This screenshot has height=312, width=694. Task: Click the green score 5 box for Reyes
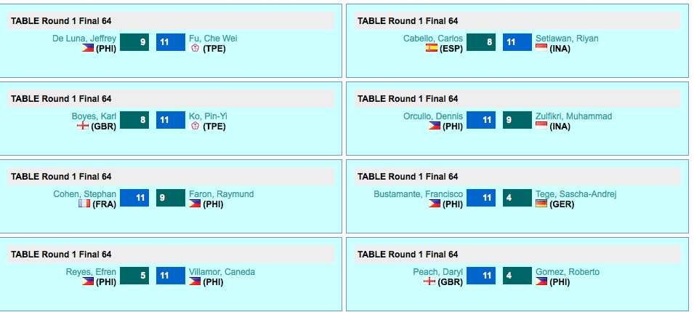click(x=134, y=276)
